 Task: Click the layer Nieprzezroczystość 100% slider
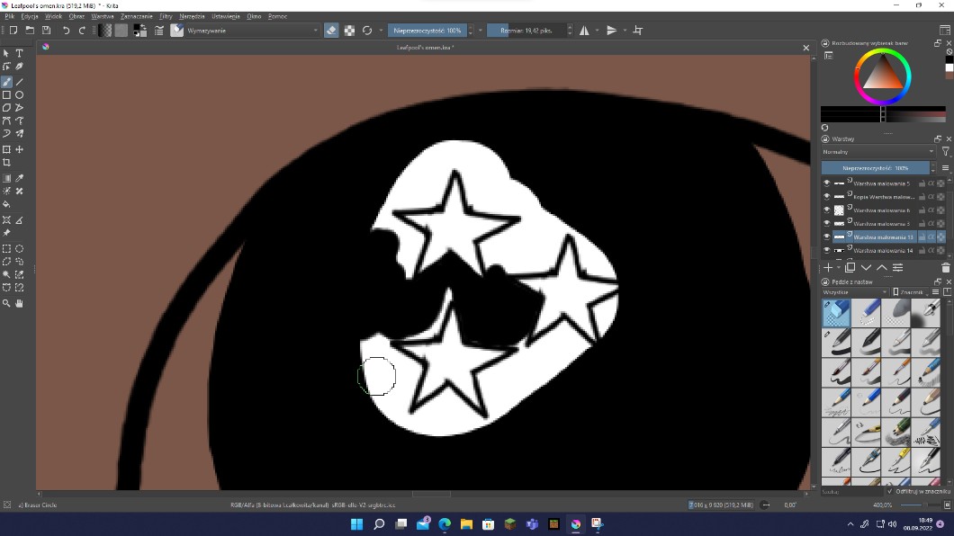[x=875, y=168]
